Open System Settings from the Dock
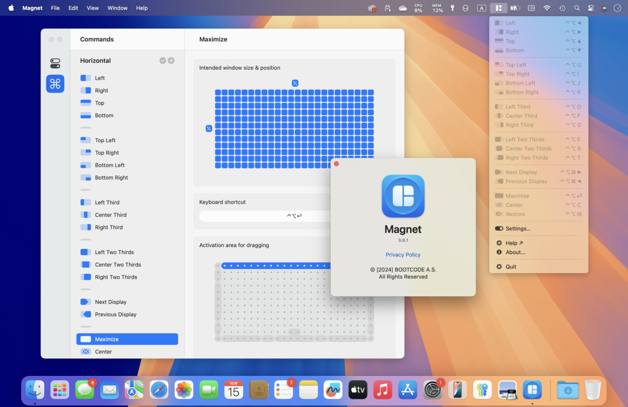 click(433, 390)
